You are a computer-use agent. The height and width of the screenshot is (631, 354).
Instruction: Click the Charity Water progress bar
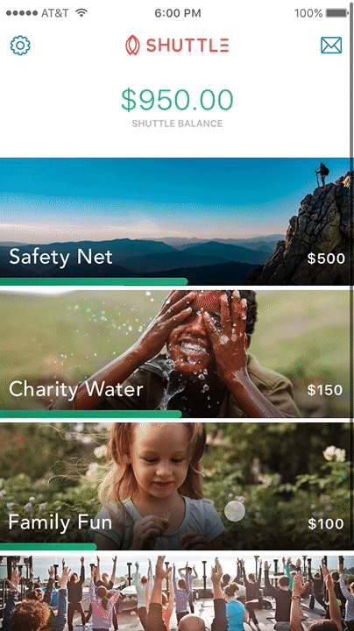point(90,414)
